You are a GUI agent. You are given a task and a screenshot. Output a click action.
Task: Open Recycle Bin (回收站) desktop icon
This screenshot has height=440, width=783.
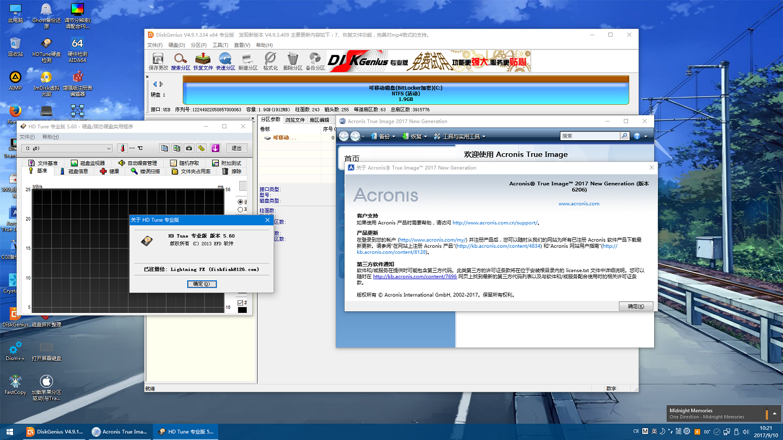tap(15, 47)
